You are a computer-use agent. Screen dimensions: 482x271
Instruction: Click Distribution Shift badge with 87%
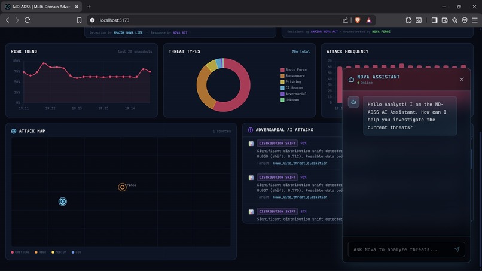[277, 211]
